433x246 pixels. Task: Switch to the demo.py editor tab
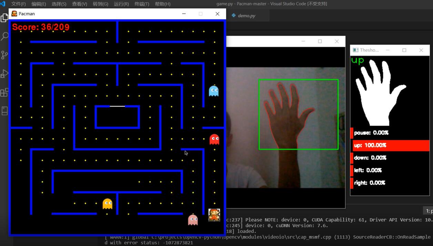click(246, 16)
